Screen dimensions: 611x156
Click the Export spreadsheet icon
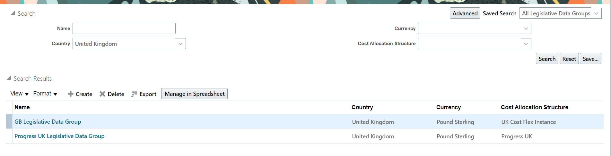134,94
